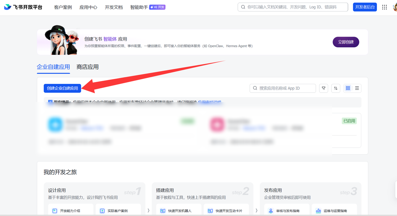Click the 开发者后台 button

[x=365, y=7]
